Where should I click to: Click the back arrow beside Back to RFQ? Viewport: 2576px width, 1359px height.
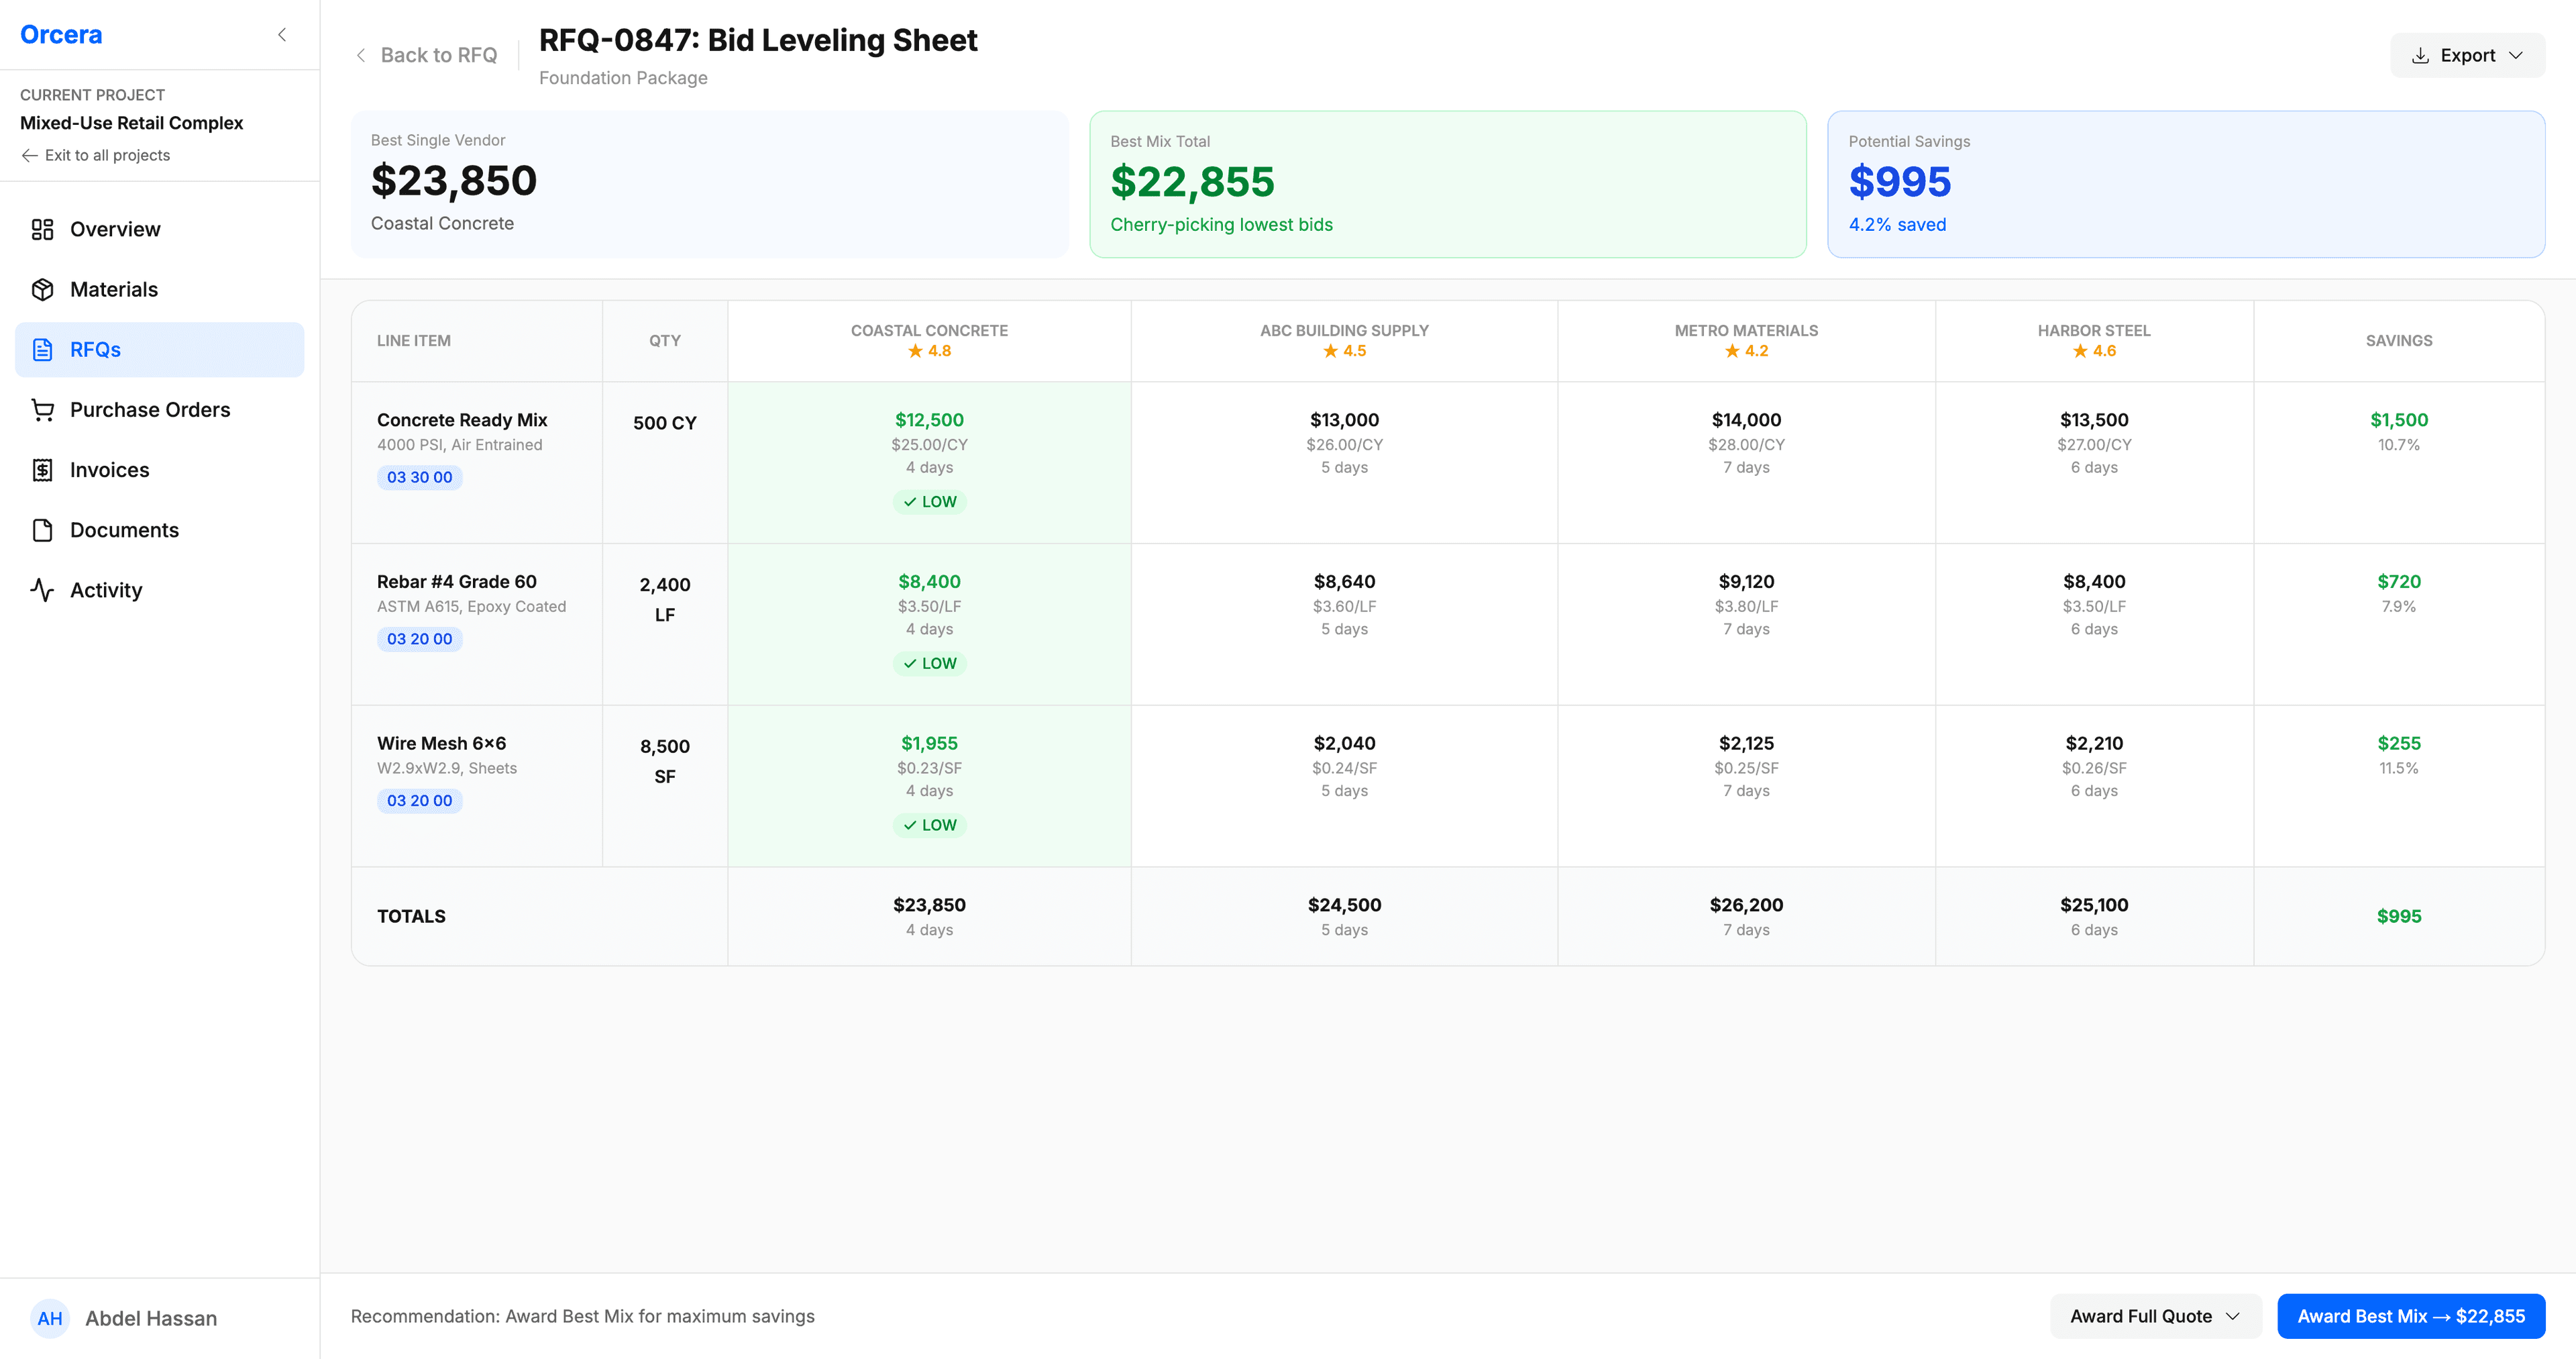point(361,55)
